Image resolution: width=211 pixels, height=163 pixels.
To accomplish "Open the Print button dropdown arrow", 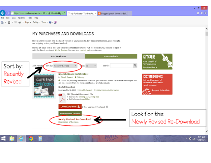I will (x=23, y=22).
